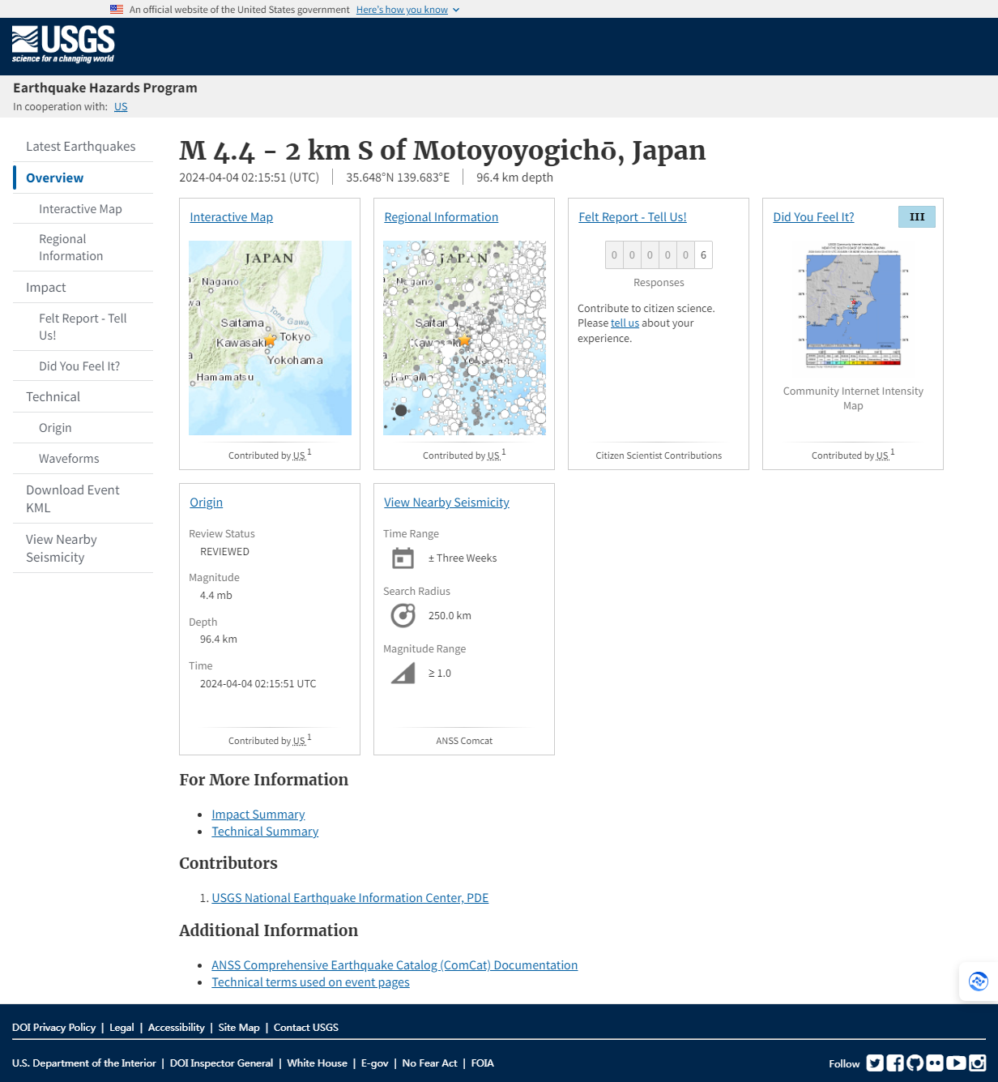This screenshot has height=1082, width=998.
Task: Open the YouTube follow icon
Action: [x=956, y=1063]
